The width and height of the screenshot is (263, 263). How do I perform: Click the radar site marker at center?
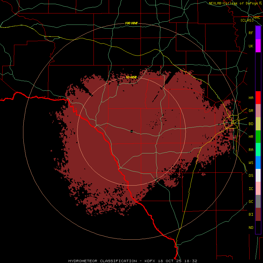coord(132,131)
